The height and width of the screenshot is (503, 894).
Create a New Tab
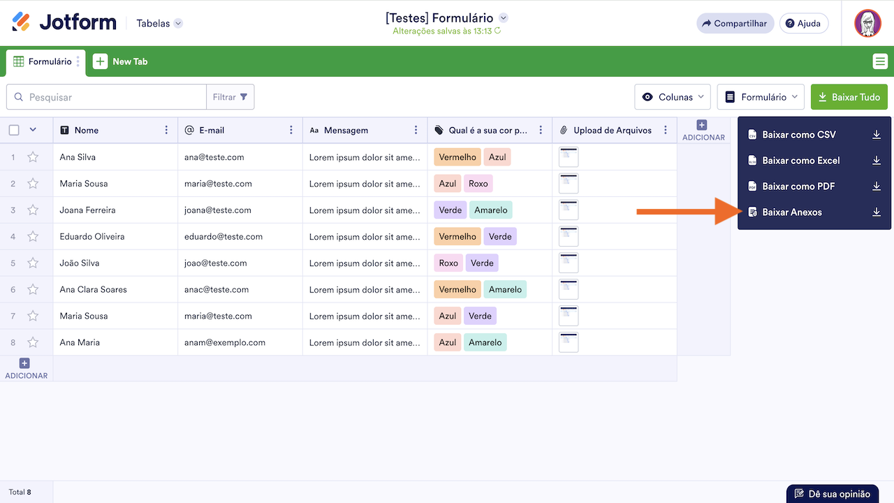(121, 61)
